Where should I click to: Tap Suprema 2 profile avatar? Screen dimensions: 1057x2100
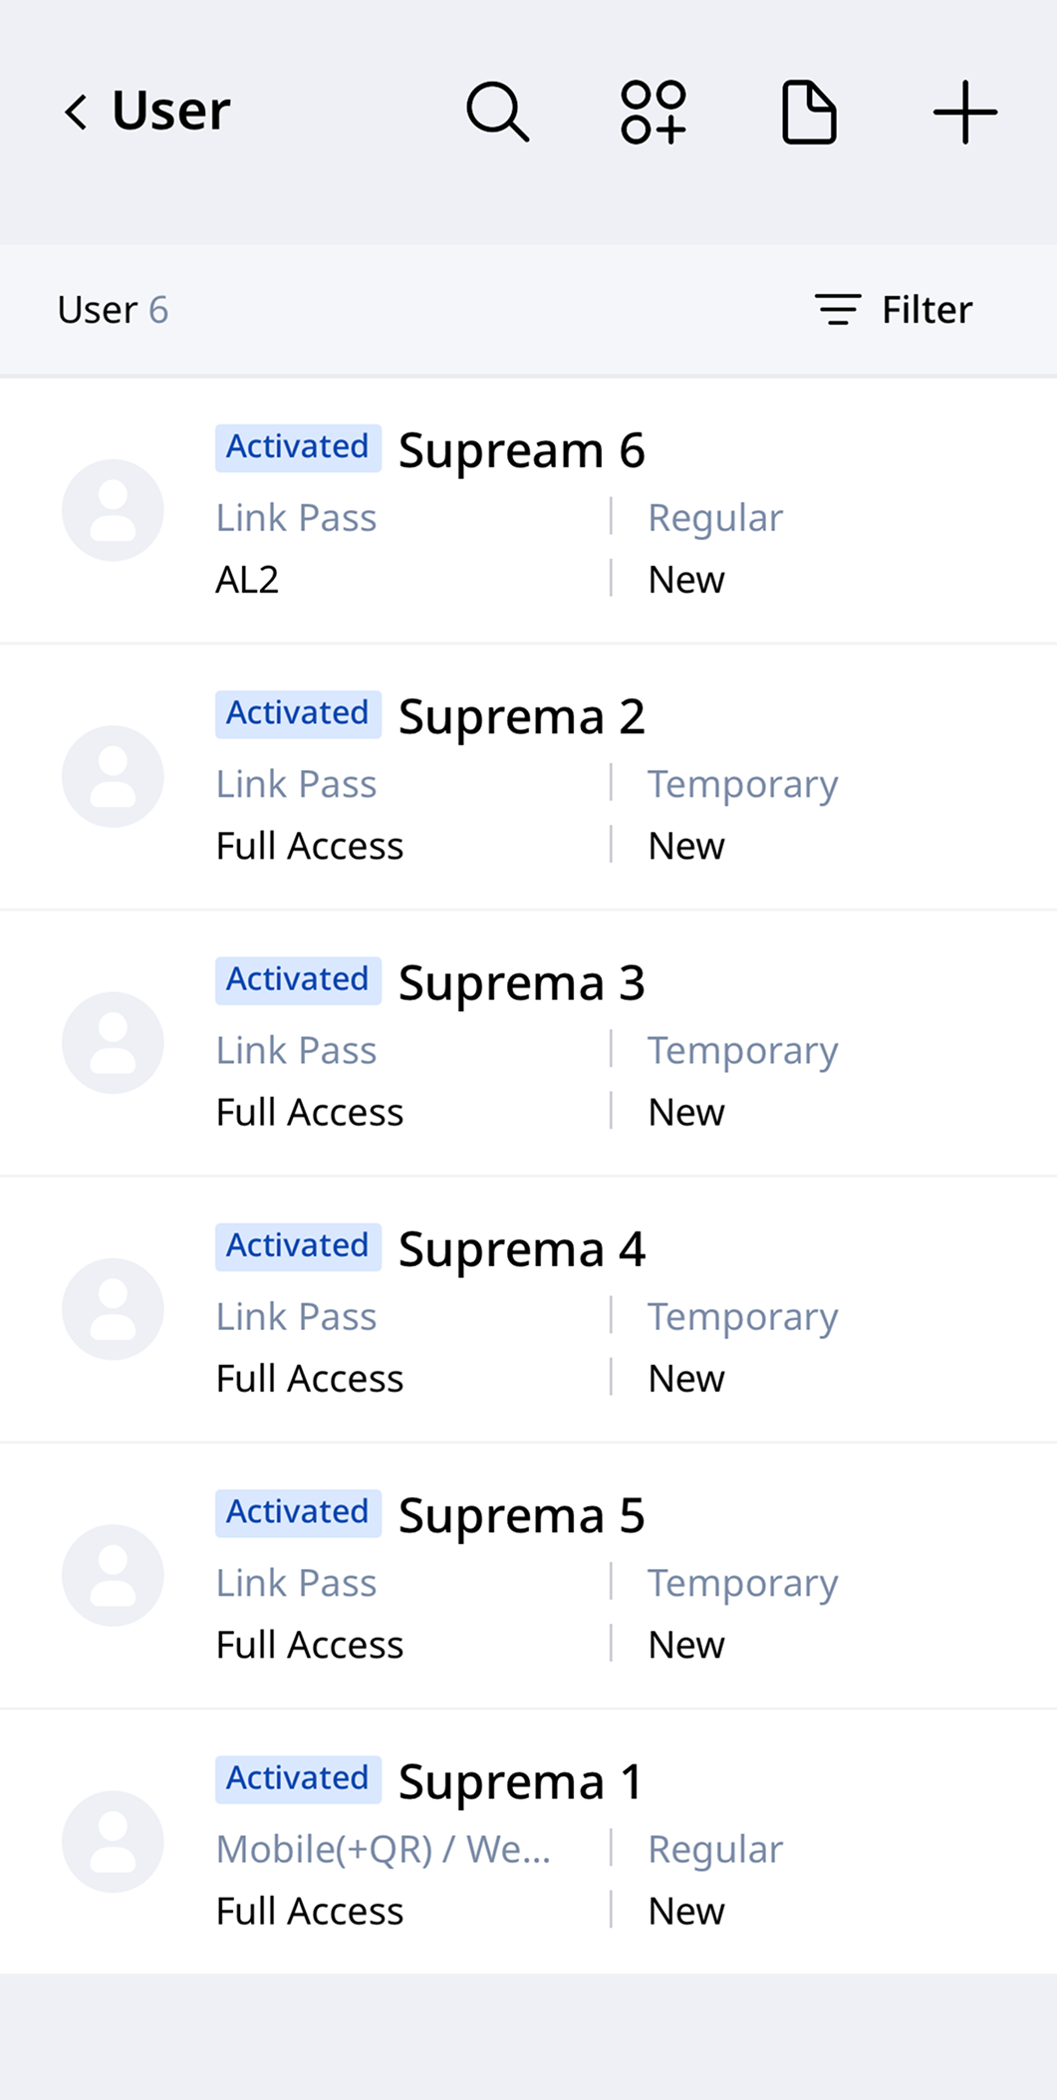tap(113, 776)
